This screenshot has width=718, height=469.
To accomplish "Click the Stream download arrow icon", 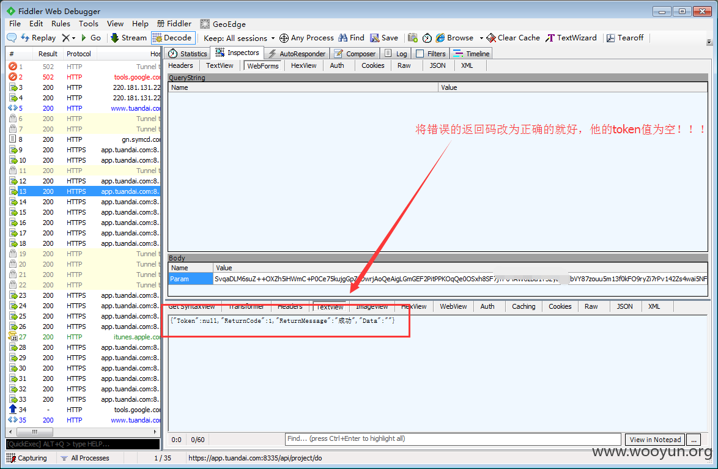I will (x=115, y=38).
